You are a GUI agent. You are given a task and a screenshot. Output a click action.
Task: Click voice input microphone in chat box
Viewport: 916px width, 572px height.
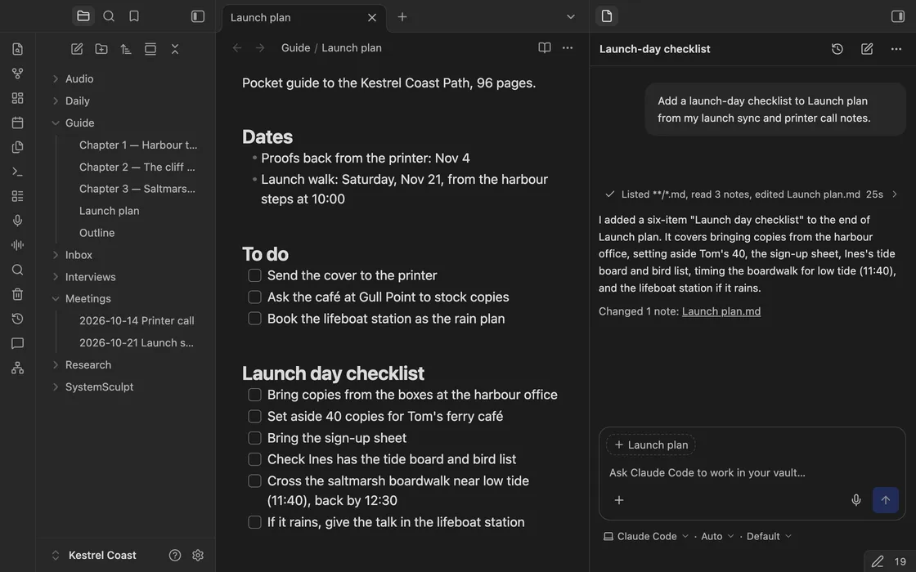click(x=855, y=500)
